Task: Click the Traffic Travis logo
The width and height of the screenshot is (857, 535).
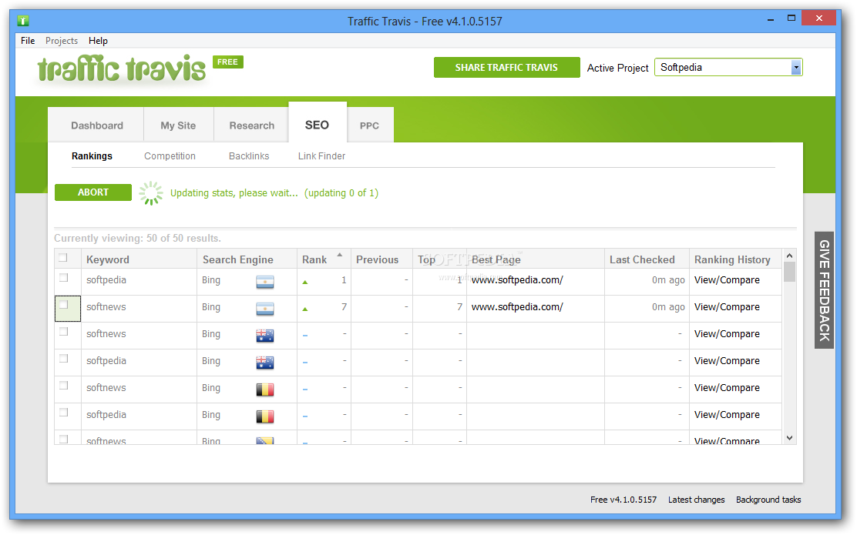Action: [121, 69]
